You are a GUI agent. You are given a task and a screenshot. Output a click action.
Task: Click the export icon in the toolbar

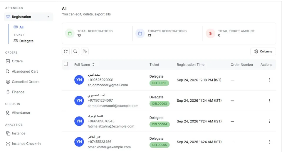pyautogui.click(x=85, y=52)
